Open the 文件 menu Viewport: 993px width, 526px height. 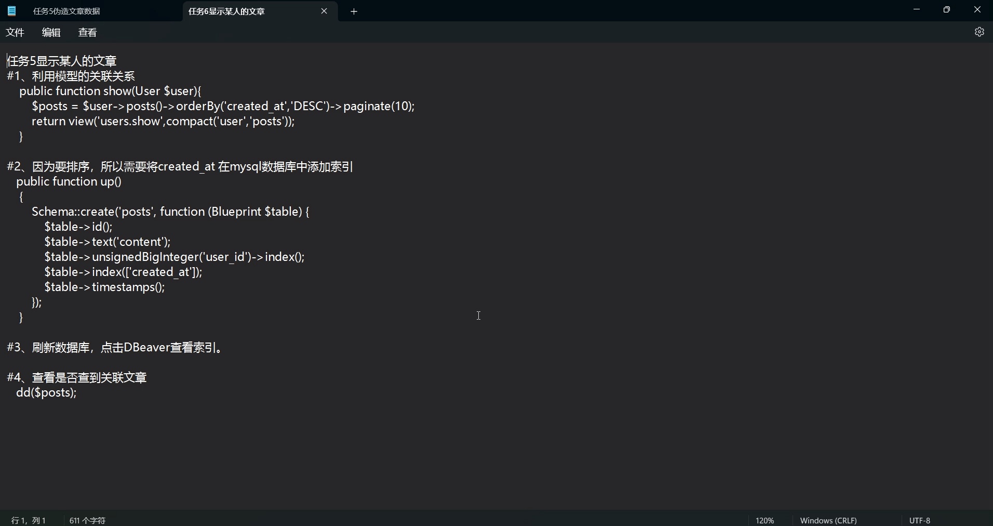15,32
